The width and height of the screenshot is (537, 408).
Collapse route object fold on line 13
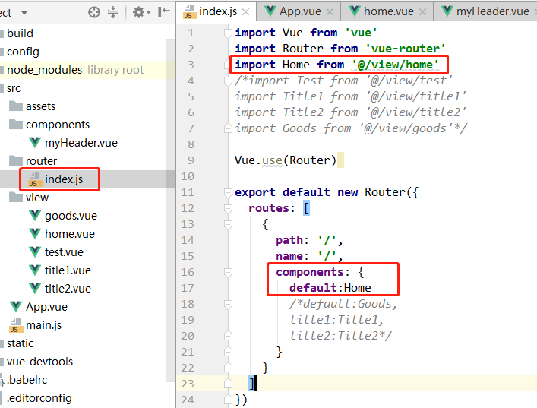click(x=228, y=224)
